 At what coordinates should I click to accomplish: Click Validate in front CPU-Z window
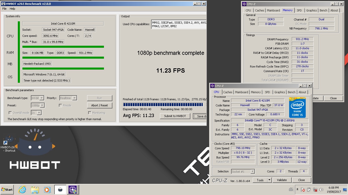(282, 180)
